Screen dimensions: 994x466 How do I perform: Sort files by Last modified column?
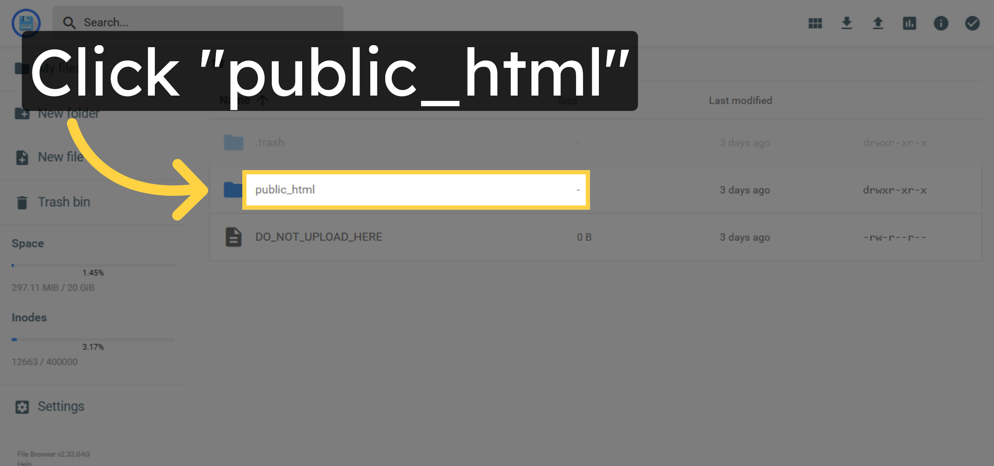[x=740, y=100]
